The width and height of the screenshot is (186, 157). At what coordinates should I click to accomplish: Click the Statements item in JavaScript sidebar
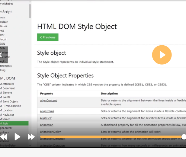click(x=6, y=66)
